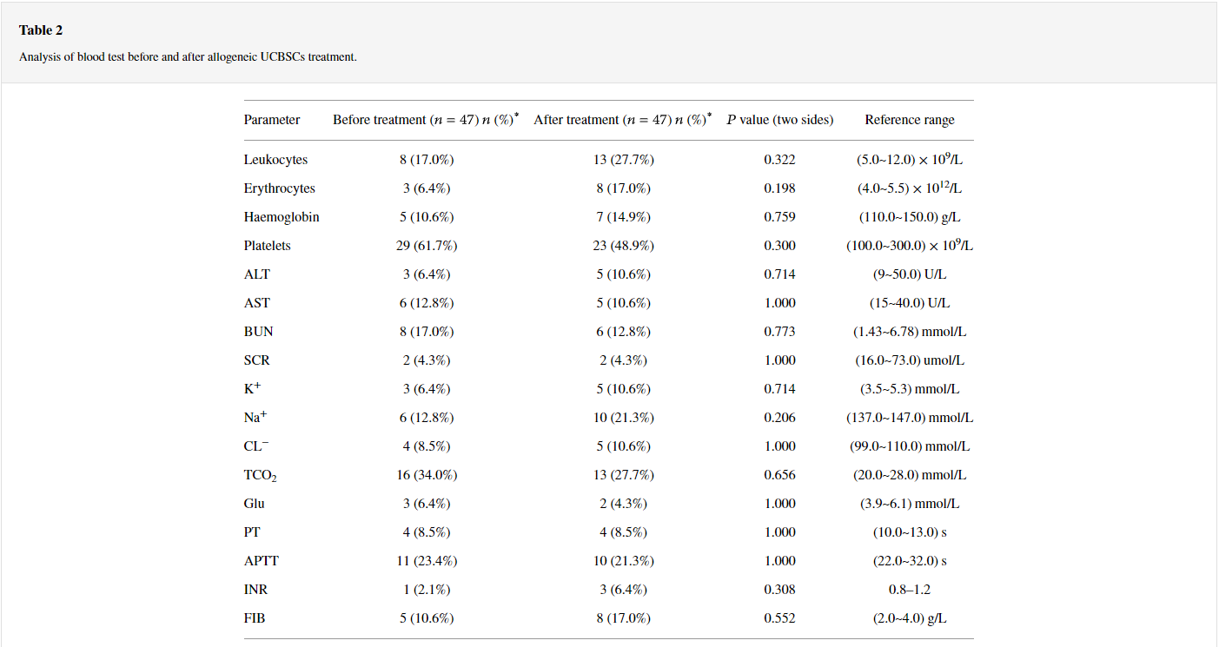This screenshot has height=647, width=1219.
Task: Select the P value (two sides) header
Action: [x=779, y=120]
